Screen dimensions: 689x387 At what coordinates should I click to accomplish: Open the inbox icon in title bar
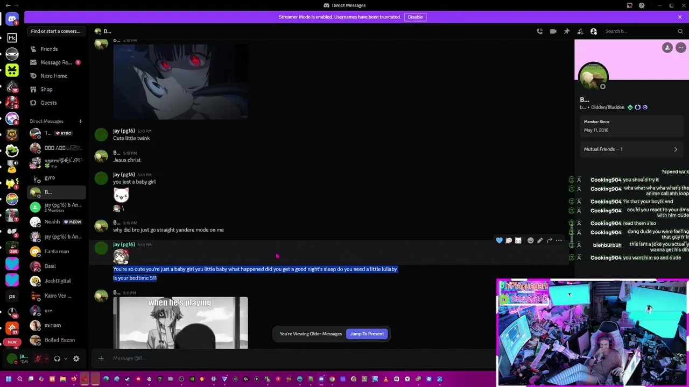[629, 5]
